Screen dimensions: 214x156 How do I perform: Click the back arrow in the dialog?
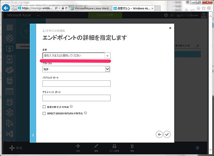click(x=159, y=134)
